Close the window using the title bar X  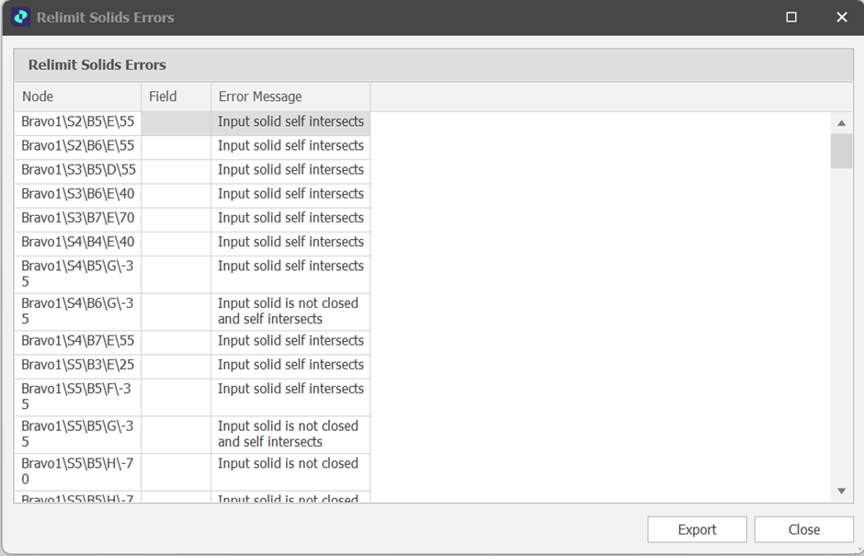pyautogui.click(x=841, y=17)
